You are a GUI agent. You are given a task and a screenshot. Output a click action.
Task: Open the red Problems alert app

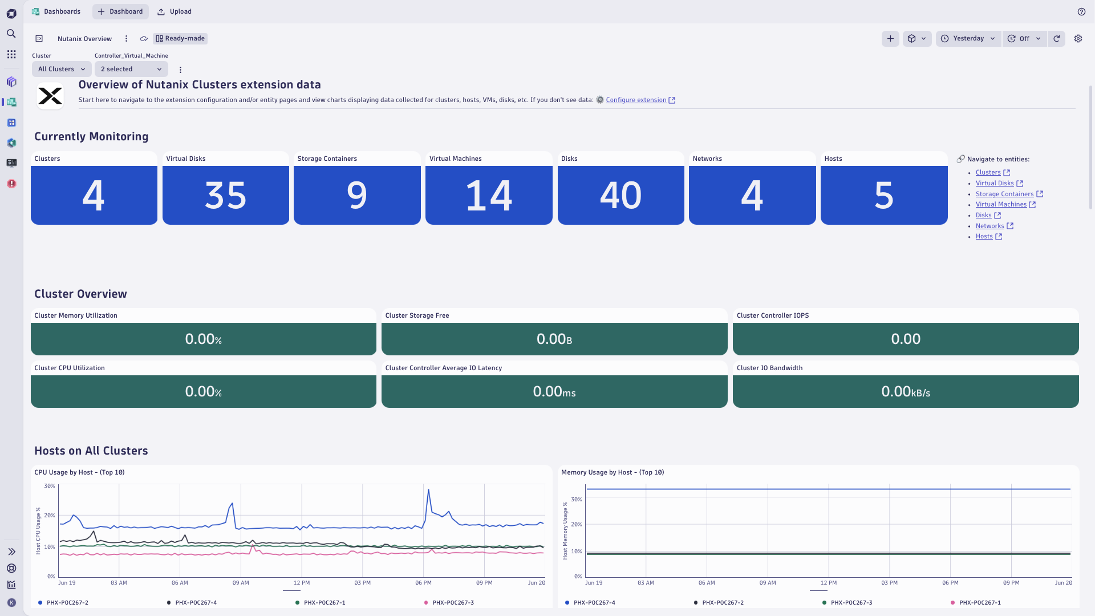point(11,184)
